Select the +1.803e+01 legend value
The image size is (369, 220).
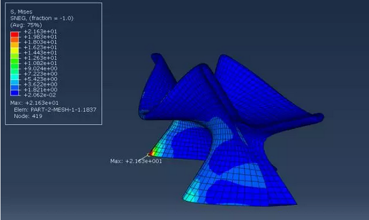point(40,42)
